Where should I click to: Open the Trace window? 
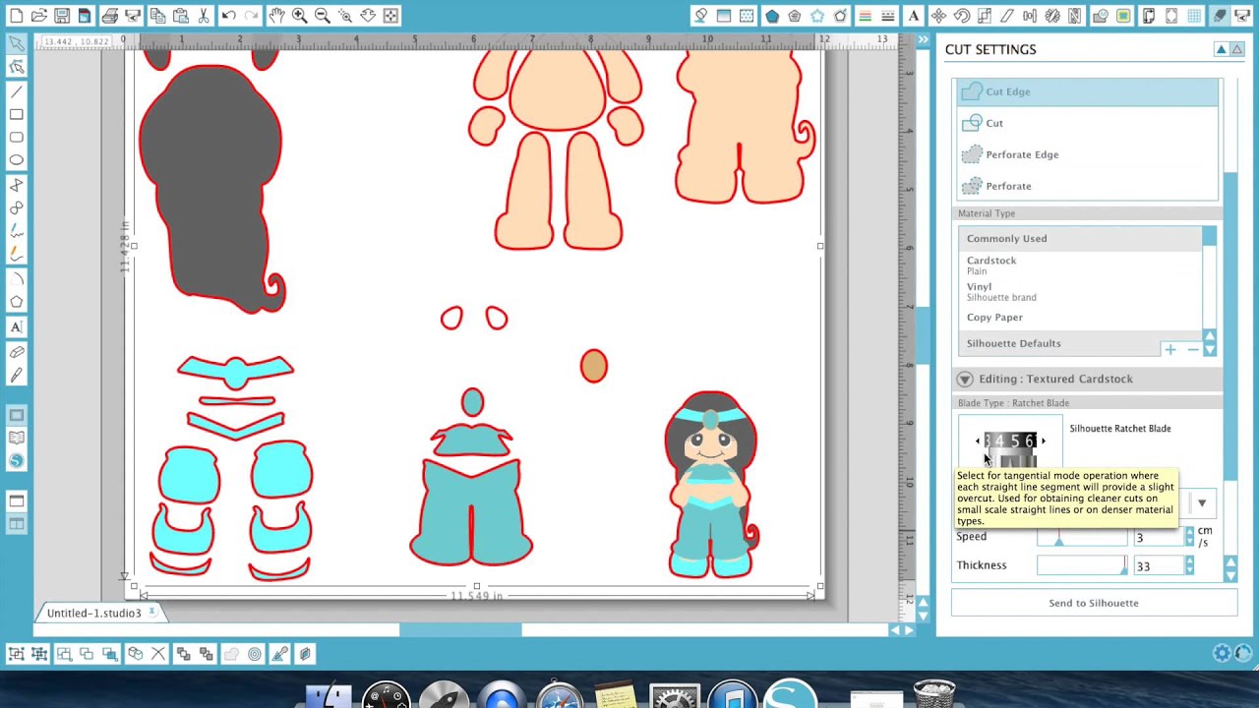pyautogui.click(x=1124, y=16)
